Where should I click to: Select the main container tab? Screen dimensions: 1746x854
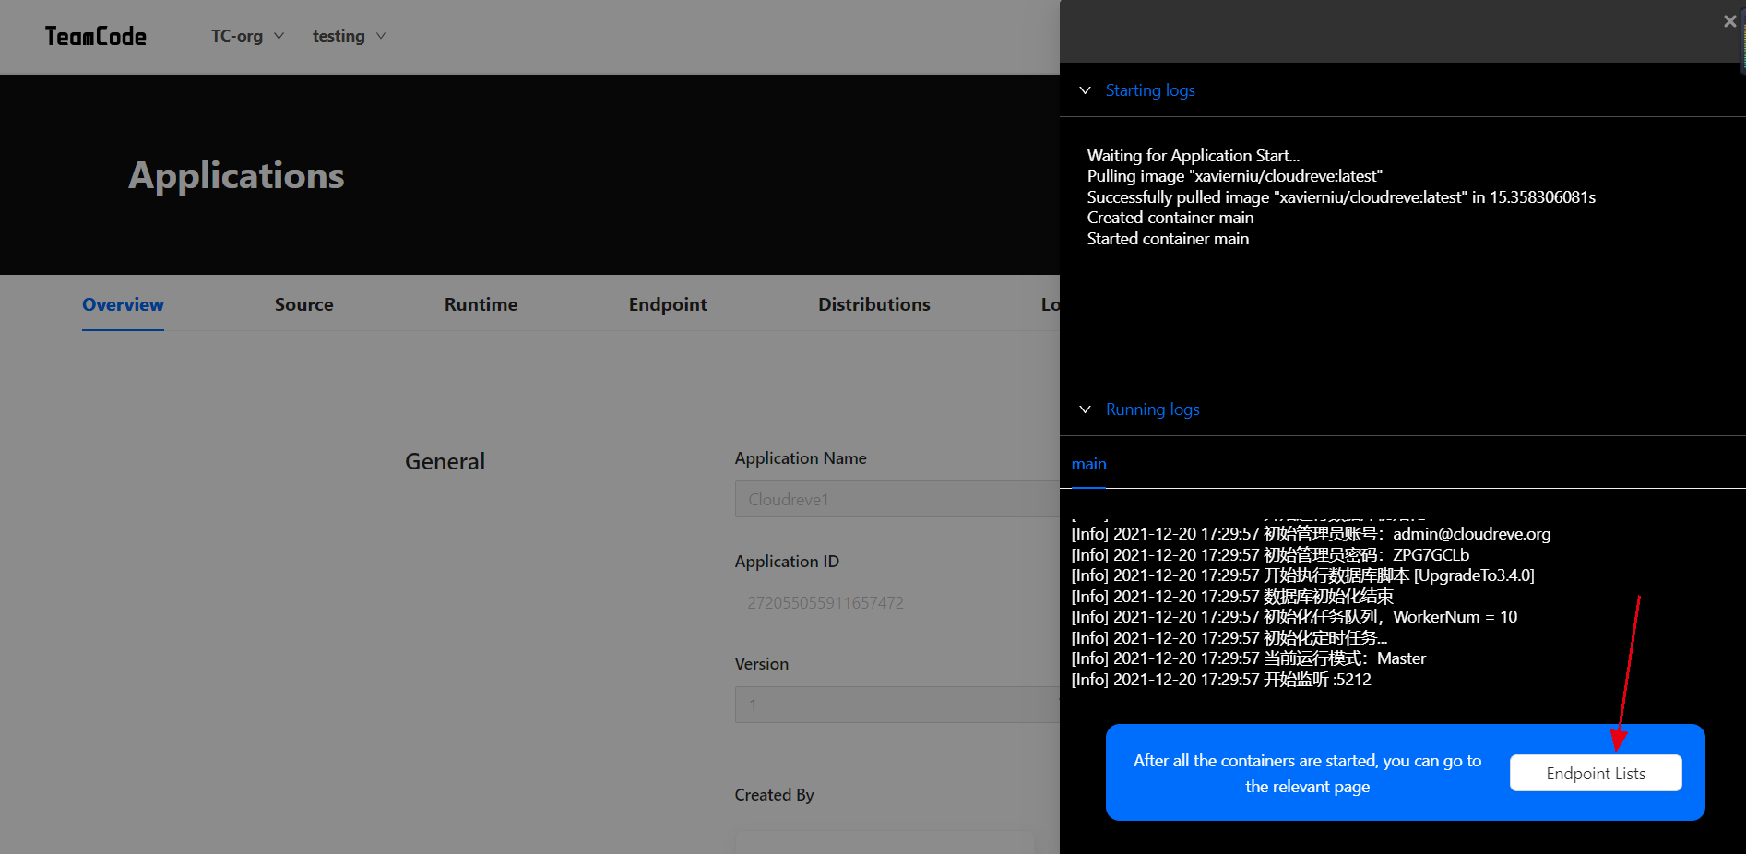pyautogui.click(x=1088, y=464)
